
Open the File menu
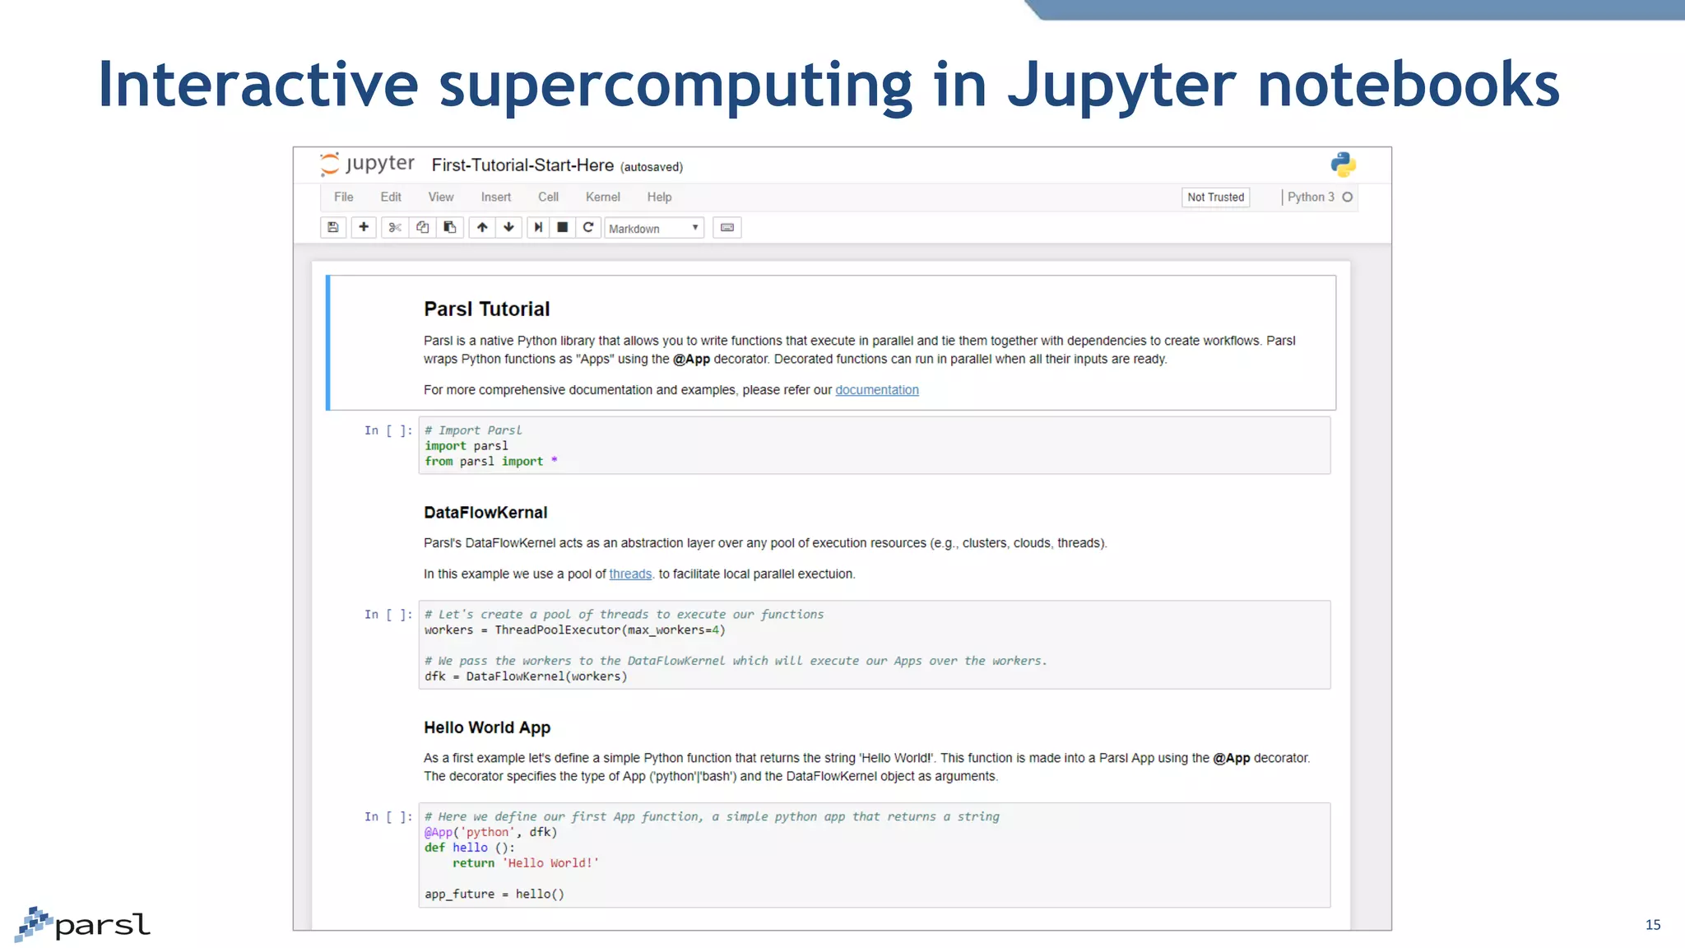pos(344,197)
